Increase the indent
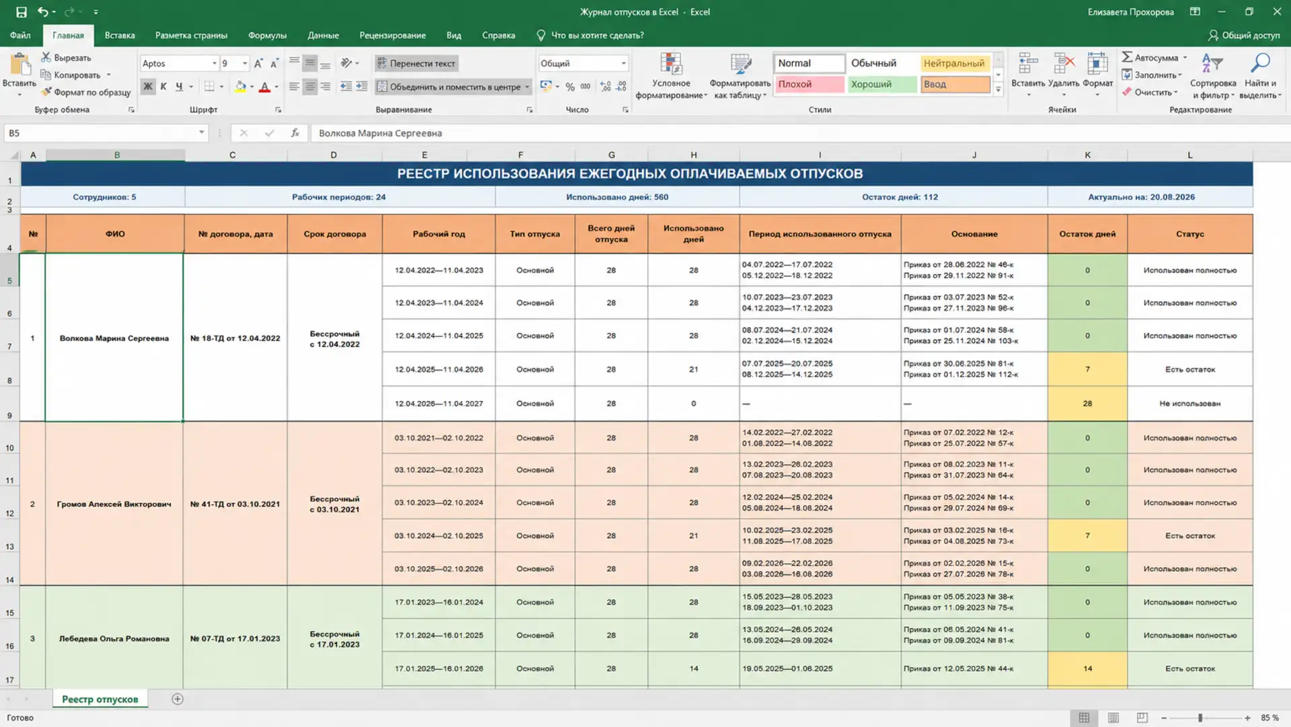 362,86
